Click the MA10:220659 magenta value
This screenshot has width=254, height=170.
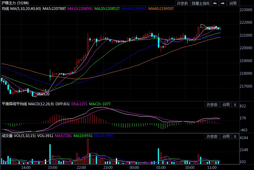(80, 9)
